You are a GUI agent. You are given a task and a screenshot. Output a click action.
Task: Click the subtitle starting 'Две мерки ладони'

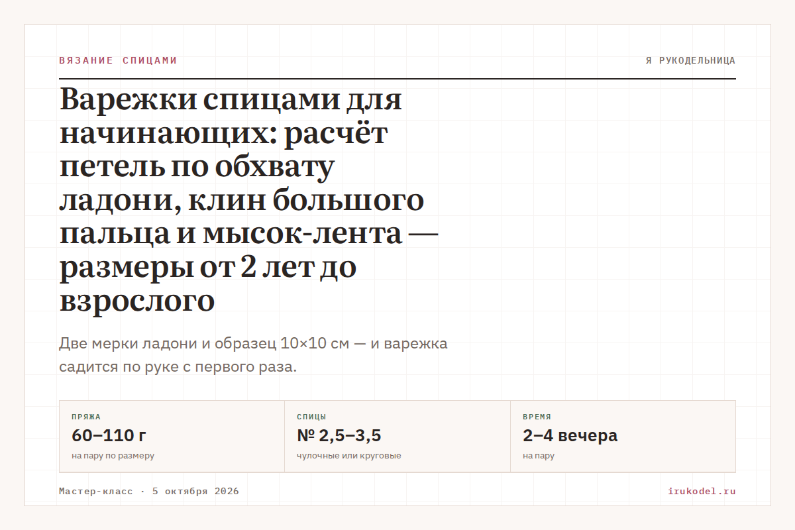tap(253, 355)
